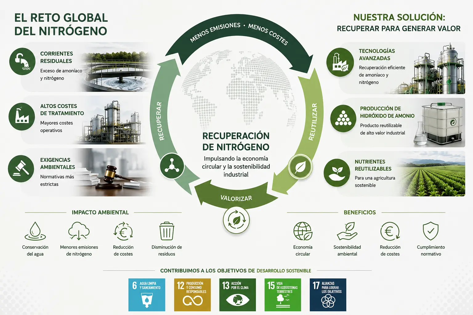Image resolution: width=473 pixels, height=315 pixels.
Task: Click the Menores emisiones de nitrógeno label
Action: 79,250
